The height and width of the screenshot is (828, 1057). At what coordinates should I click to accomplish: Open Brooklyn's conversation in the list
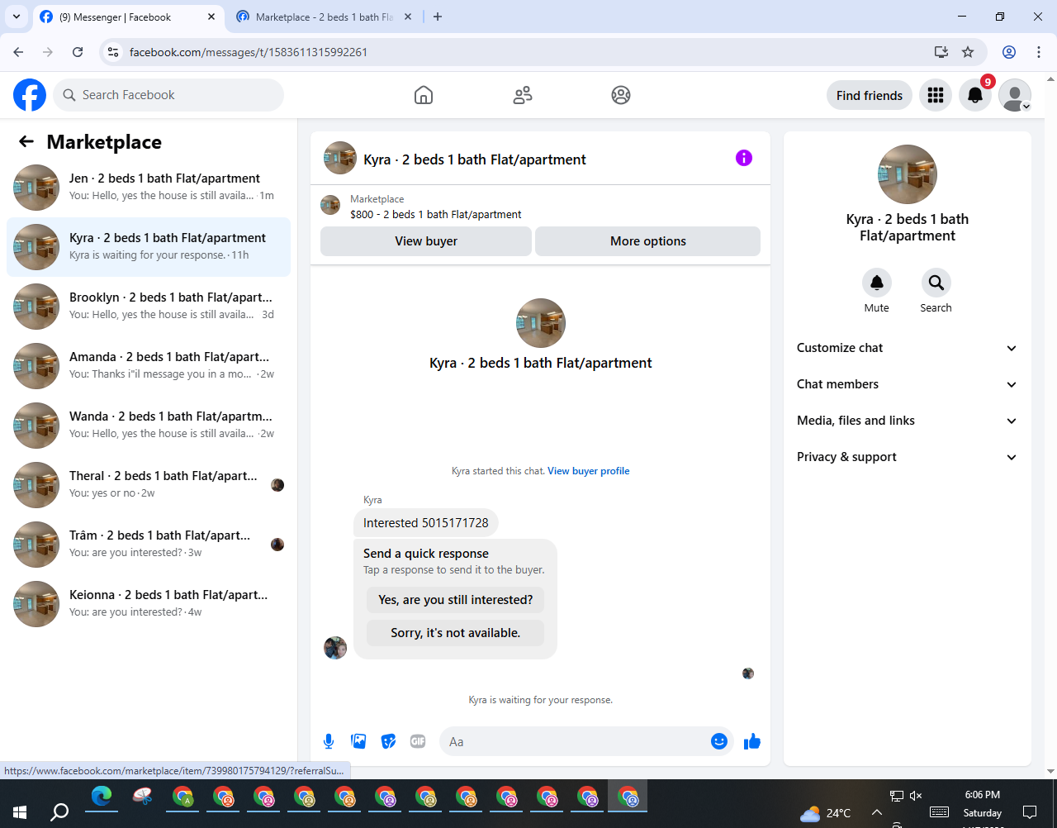tap(149, 307)
